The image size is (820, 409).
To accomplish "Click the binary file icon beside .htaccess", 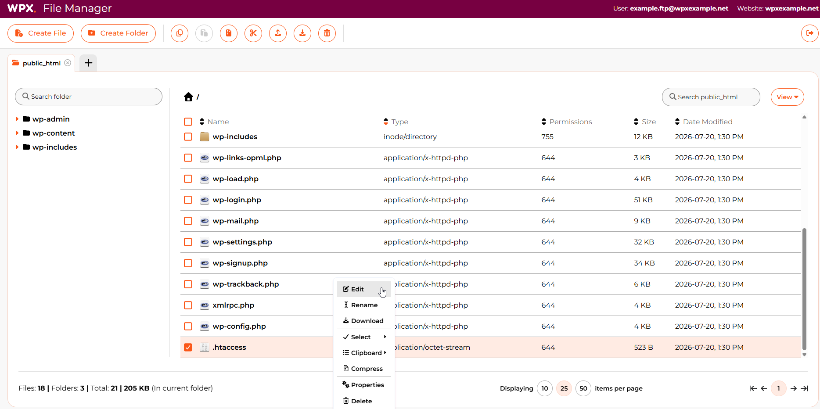I will click(205, 348).
